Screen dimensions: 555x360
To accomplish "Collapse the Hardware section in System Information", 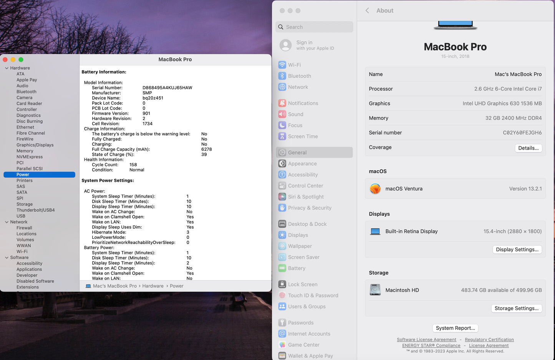I will coord(6,68).
